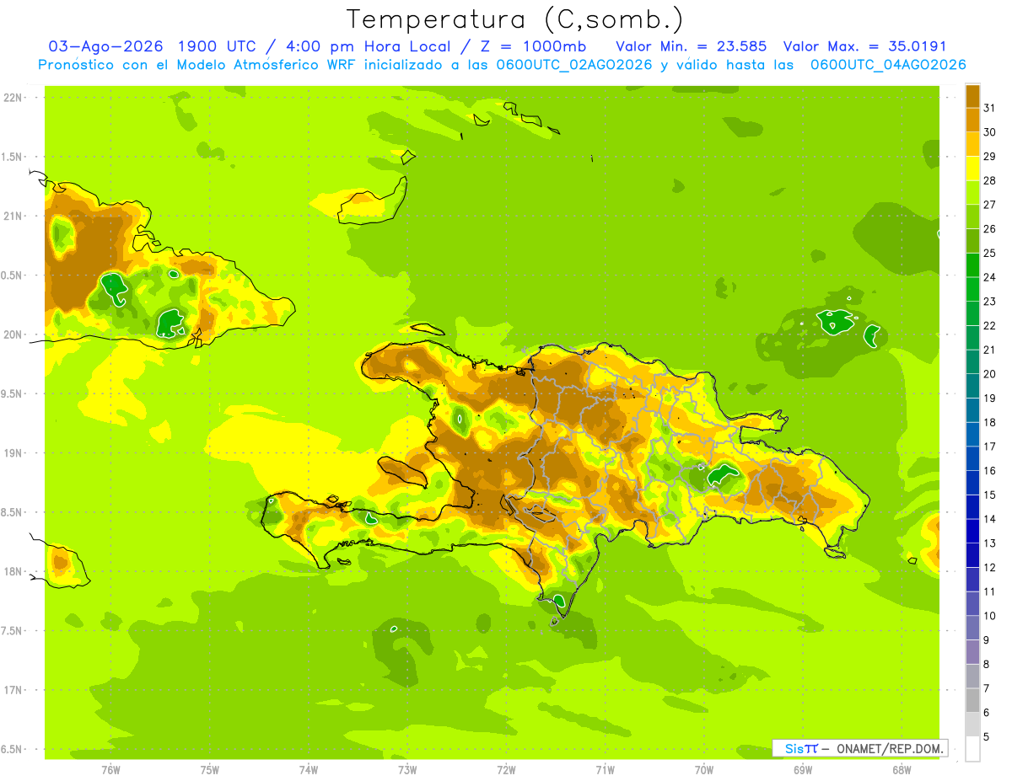
Task: Click the '22N' latitude label
Action: pos(13,98)
